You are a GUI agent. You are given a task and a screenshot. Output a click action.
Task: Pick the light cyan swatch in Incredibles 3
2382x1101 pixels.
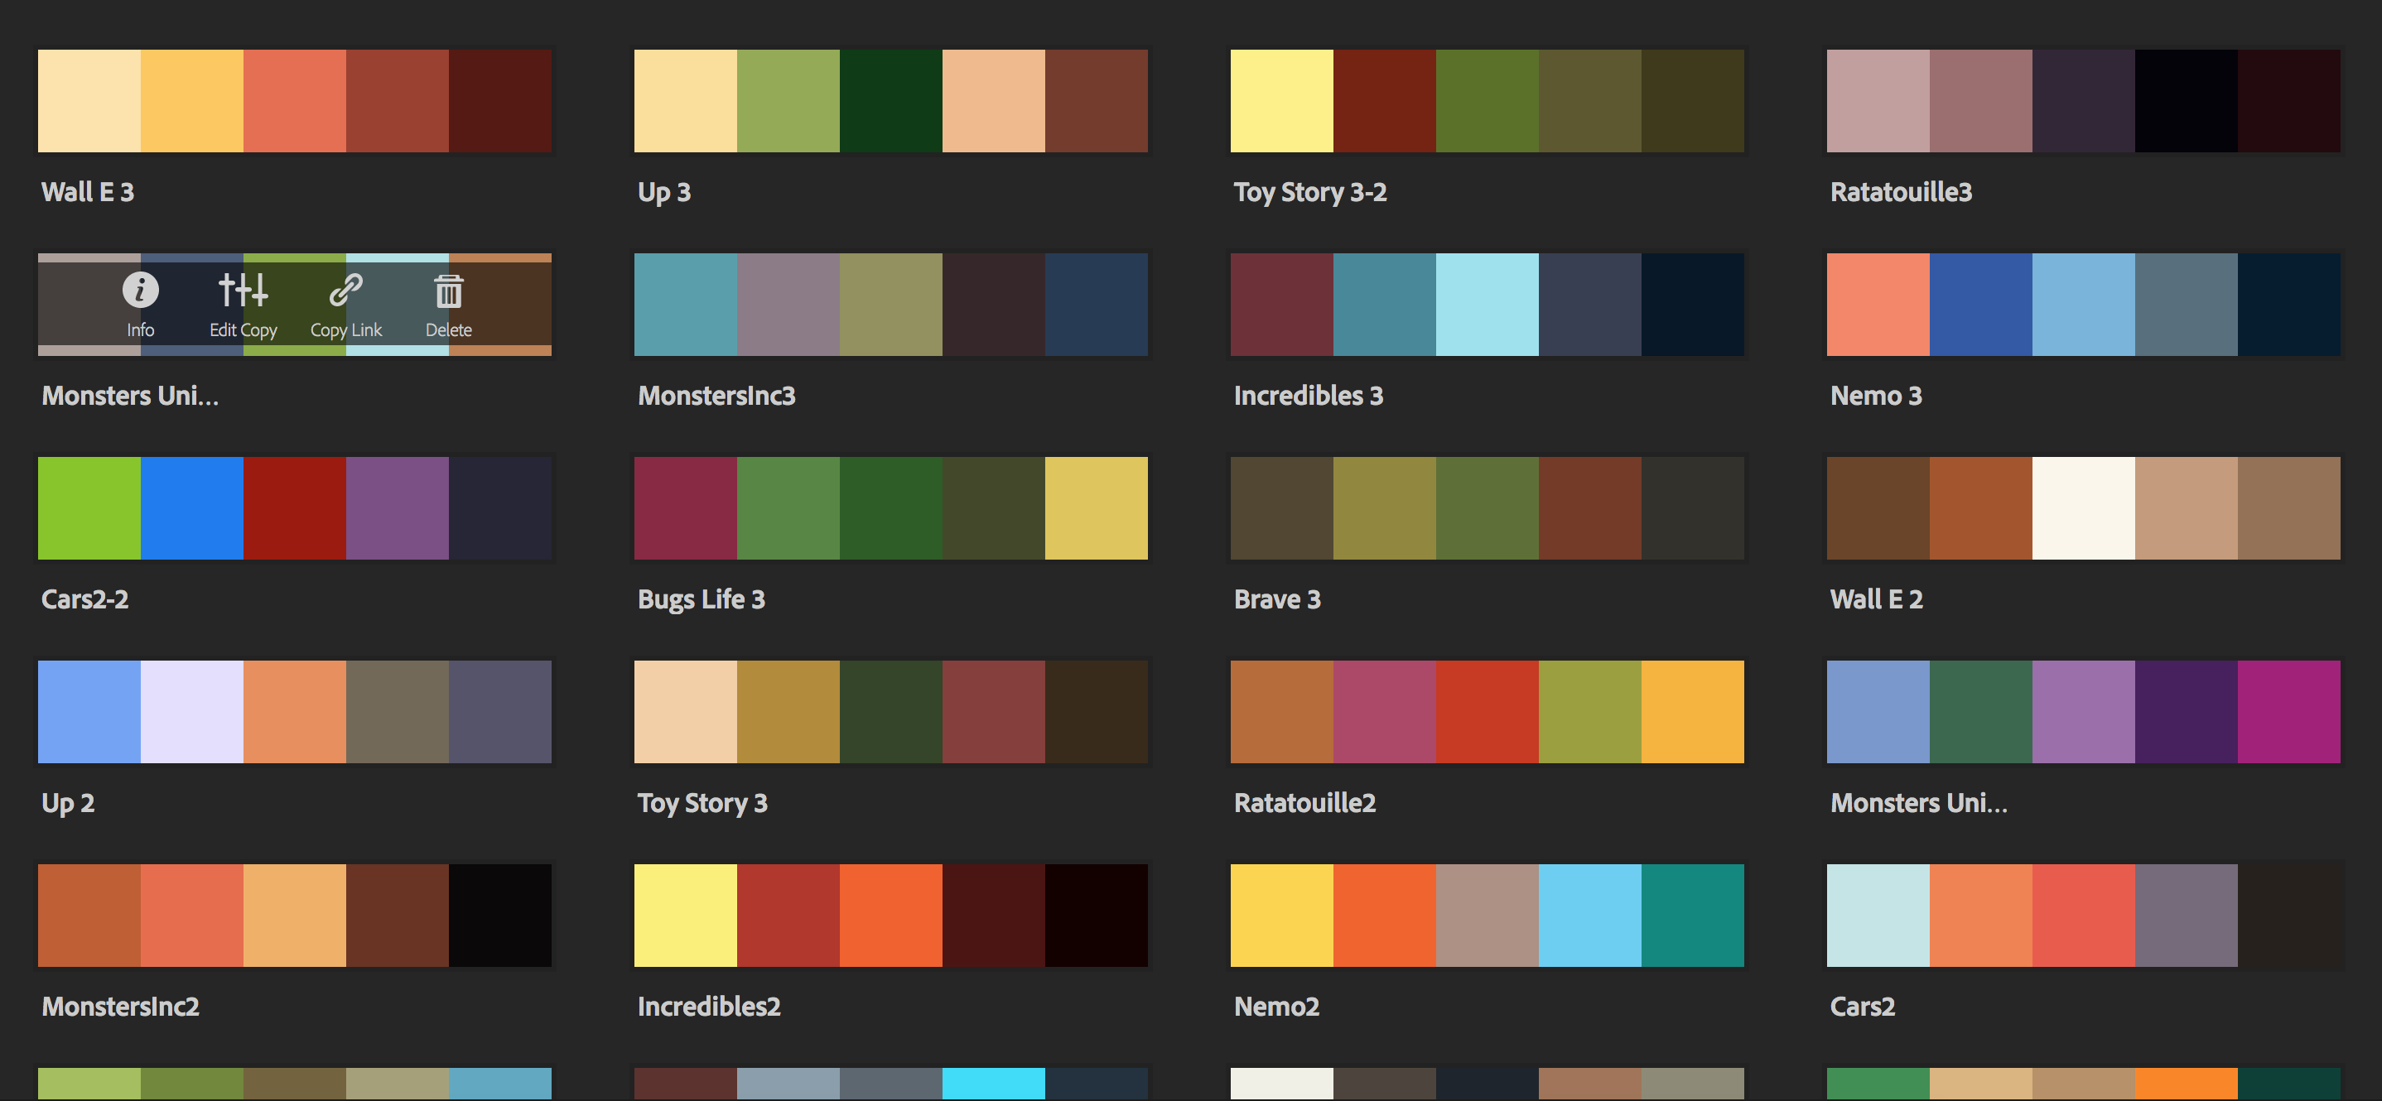(x=1487, y=304)
